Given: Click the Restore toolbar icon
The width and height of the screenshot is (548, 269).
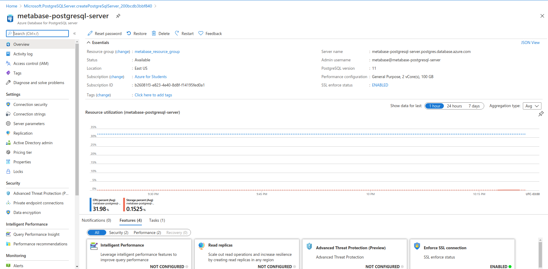Looking at the screenshot, I should (129, 33).
